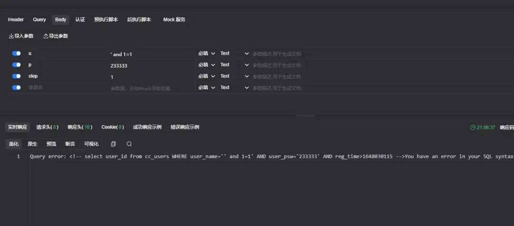Click the parameter name p
The image size is (514, 226).
coord(30,65)
